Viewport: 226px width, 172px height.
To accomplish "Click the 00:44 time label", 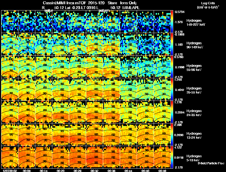I will (x=128, y=171).
